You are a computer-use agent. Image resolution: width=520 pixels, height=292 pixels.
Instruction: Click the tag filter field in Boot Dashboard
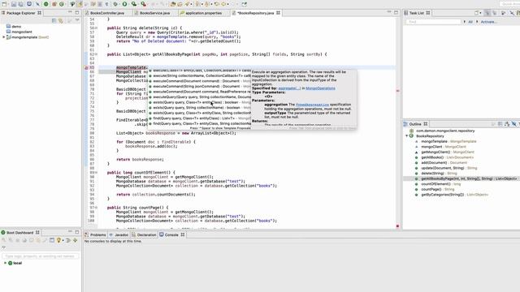41,256
